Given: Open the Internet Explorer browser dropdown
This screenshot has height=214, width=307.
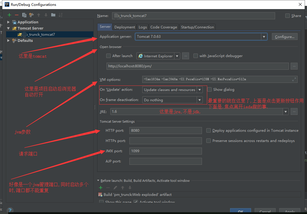Looking at the screenshot, I should pos(177,56).
